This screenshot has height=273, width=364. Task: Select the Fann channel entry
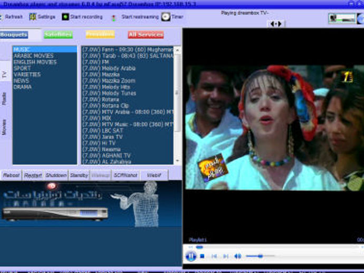128,50
